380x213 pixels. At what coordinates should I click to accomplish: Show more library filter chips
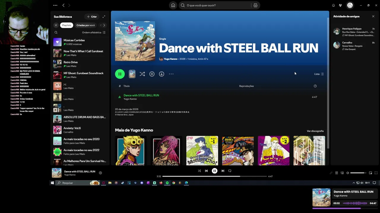pos(104,25)
